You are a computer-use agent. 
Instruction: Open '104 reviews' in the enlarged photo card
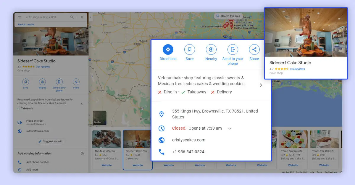tap(297, 69)
